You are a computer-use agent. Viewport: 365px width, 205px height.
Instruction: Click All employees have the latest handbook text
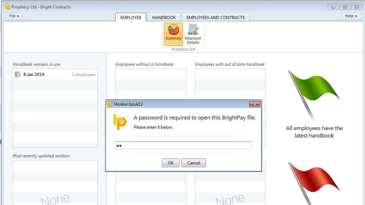coord(314,132)
